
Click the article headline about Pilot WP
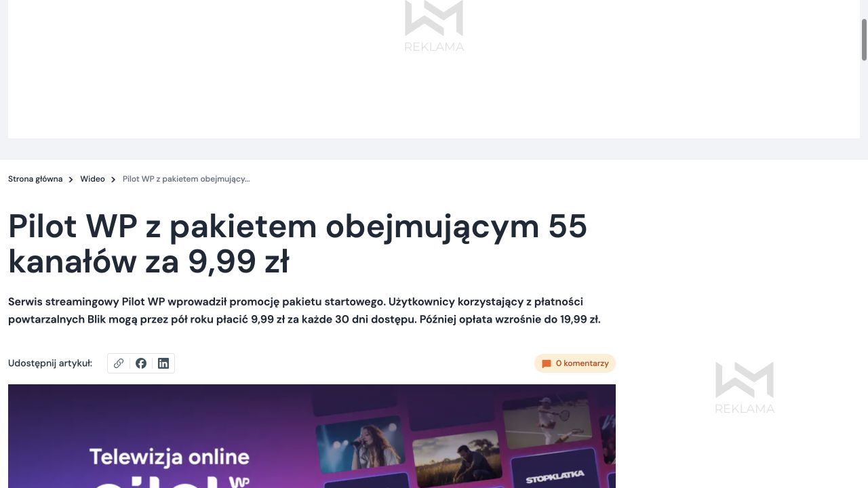pyautogui.click(x=298, y=243)
